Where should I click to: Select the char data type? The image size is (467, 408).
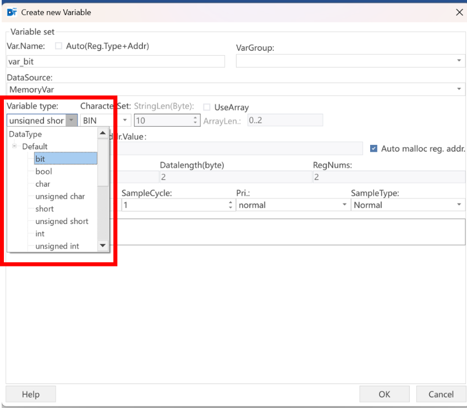pyautogui.click(x=42, y=184)
